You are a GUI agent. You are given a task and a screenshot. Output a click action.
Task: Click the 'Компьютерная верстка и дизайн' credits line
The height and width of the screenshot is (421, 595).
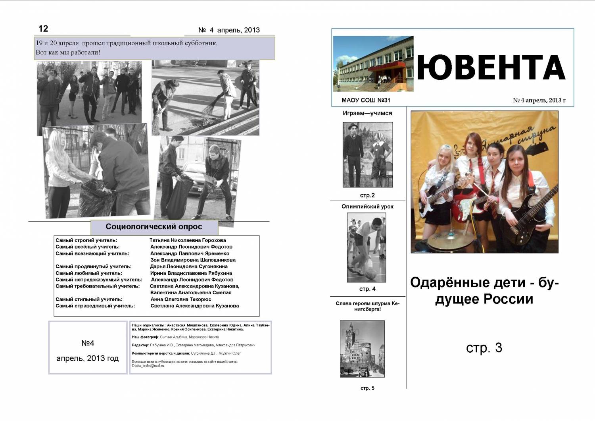pos(186,353)
